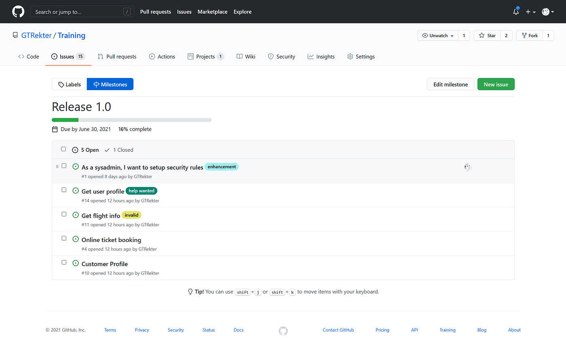Click the open issue icon for Get user profile
The image size is (566, 338).
[x=76, y=190]
